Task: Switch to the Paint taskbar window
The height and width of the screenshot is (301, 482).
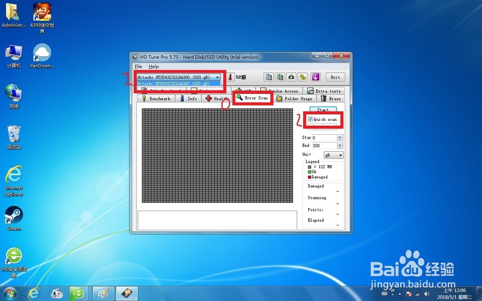Action: click(x=103, y=294)
